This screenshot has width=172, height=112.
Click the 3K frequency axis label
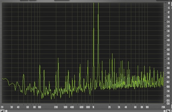coord(119,107)
